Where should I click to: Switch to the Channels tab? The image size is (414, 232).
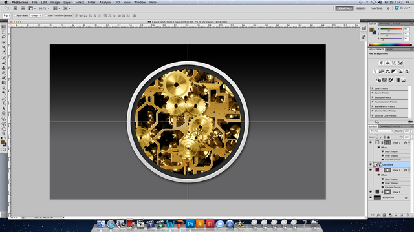(385, 126)
